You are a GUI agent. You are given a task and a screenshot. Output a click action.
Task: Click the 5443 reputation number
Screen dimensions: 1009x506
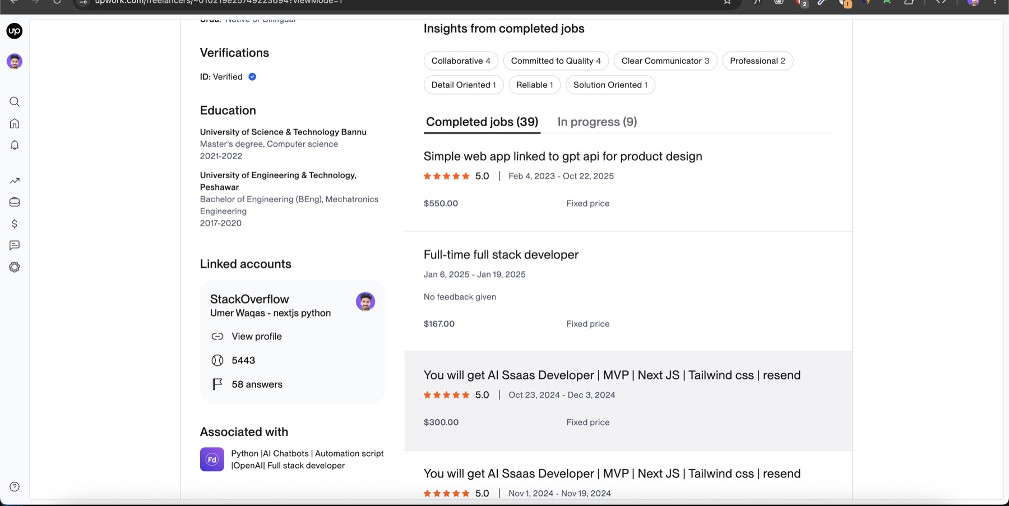(243, 360)
